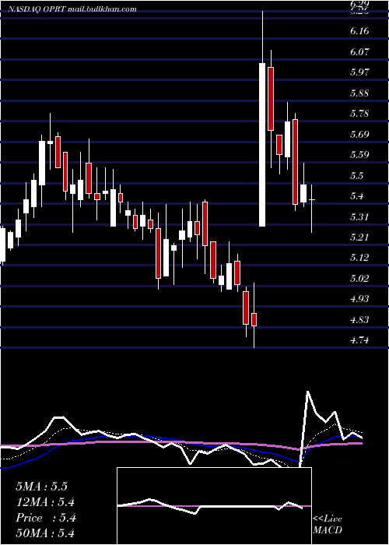The height and width of the screenshot is (545, 389).
Task: Click the 4.93 price axis label
Action: coord(359,299)
